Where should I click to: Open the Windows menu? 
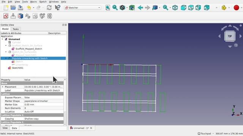tap(54, 2)
